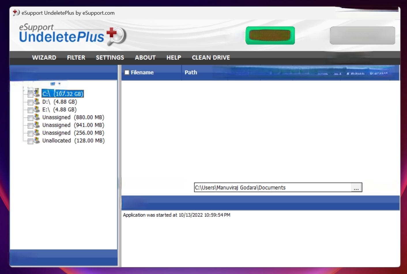
Task: Select the D:\ (4.88 GB) drive label
Action: (59, 102)
